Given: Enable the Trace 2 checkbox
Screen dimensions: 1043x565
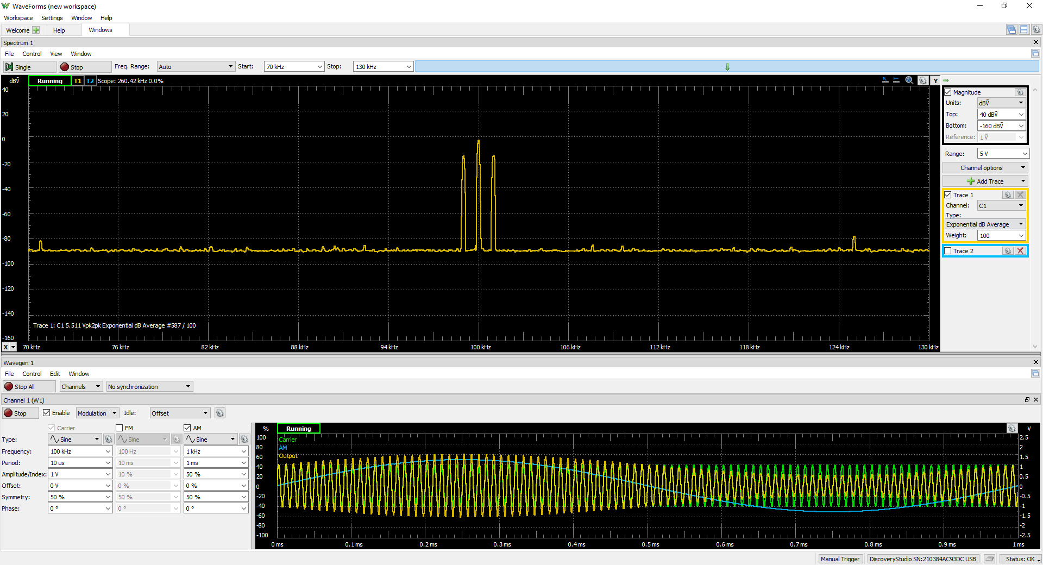Looking at the screenshot, I should click(948, 251).
